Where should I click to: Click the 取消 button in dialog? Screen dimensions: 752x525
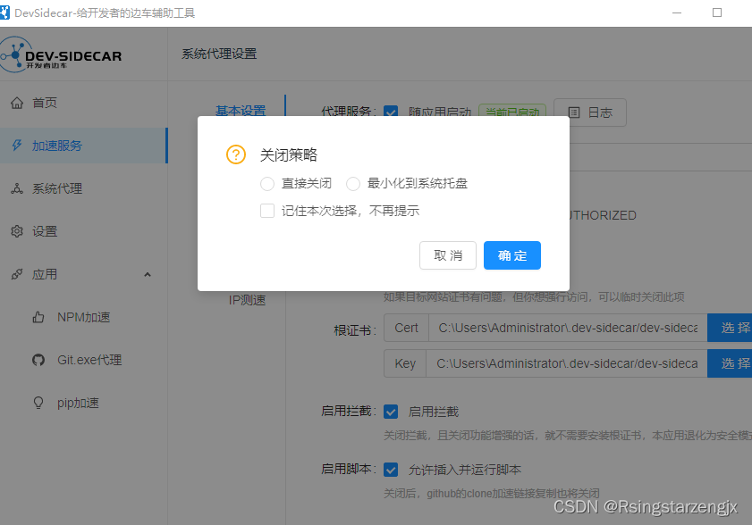pyautogui.click(x=447, y=255)
